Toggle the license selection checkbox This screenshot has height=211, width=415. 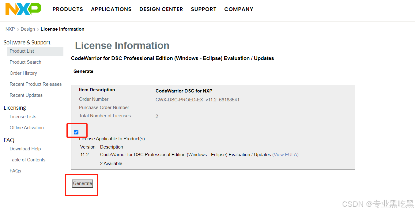click(76, 132)
